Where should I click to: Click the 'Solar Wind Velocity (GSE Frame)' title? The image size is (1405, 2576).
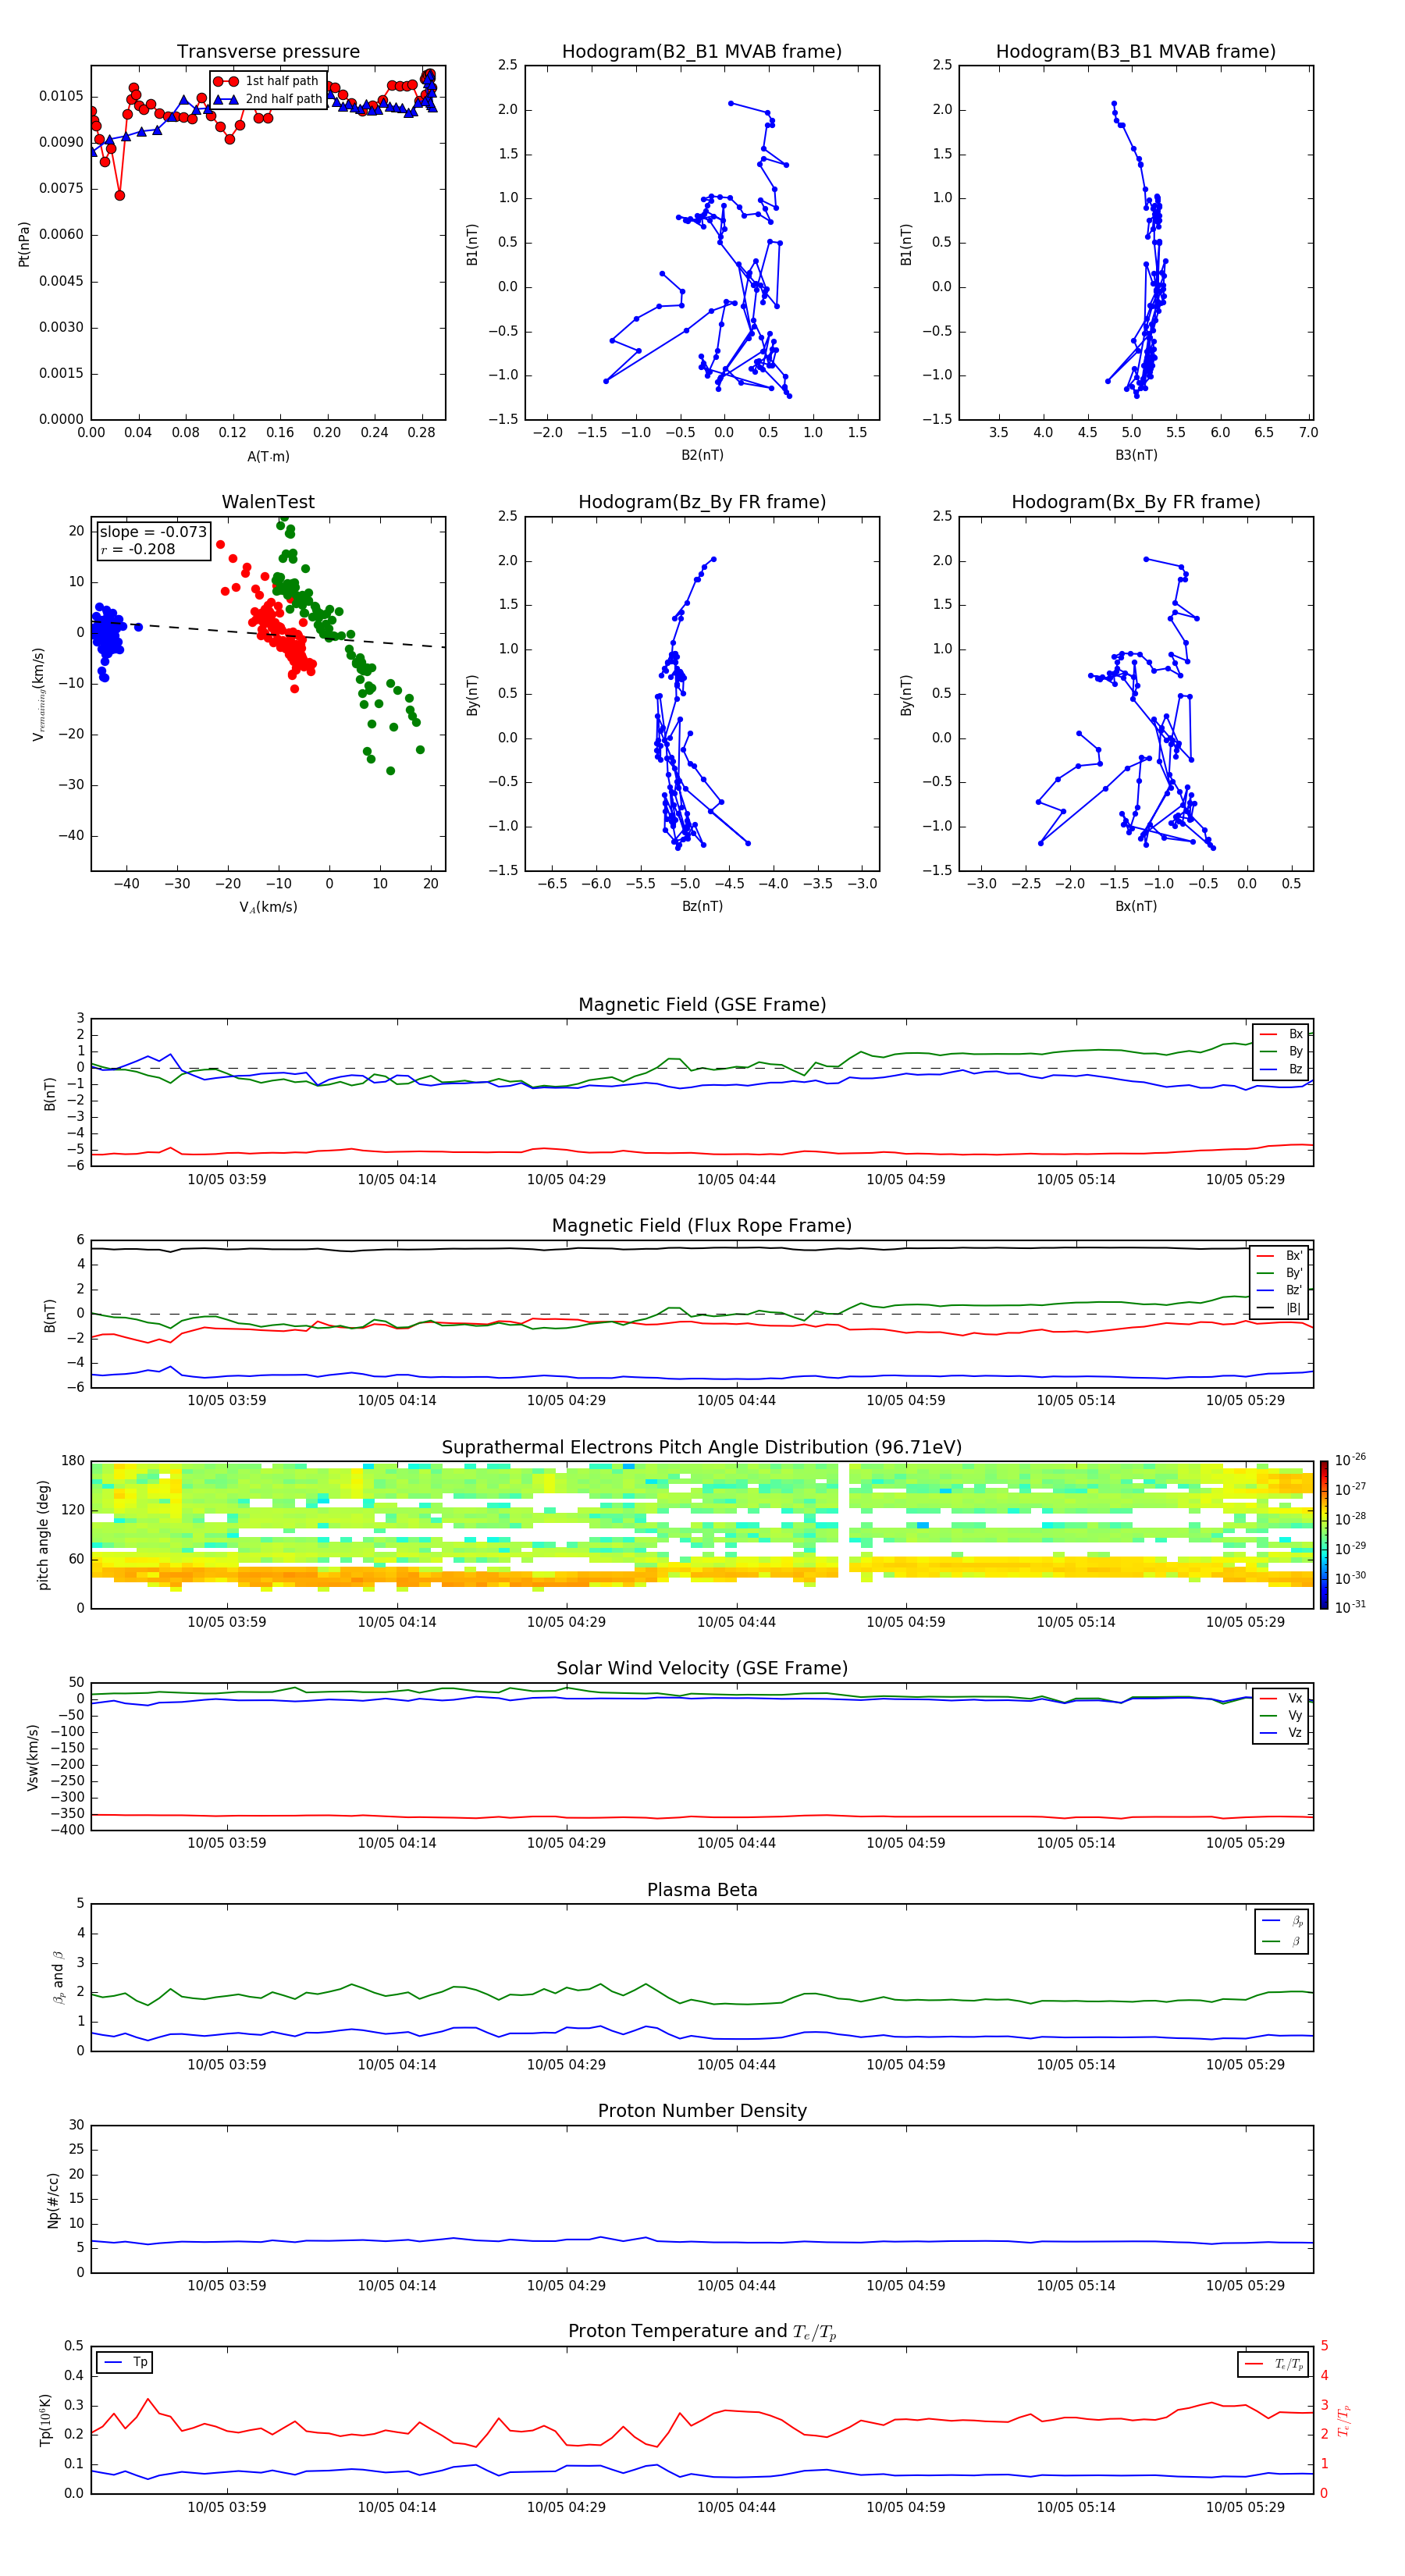coord(702,1669)
